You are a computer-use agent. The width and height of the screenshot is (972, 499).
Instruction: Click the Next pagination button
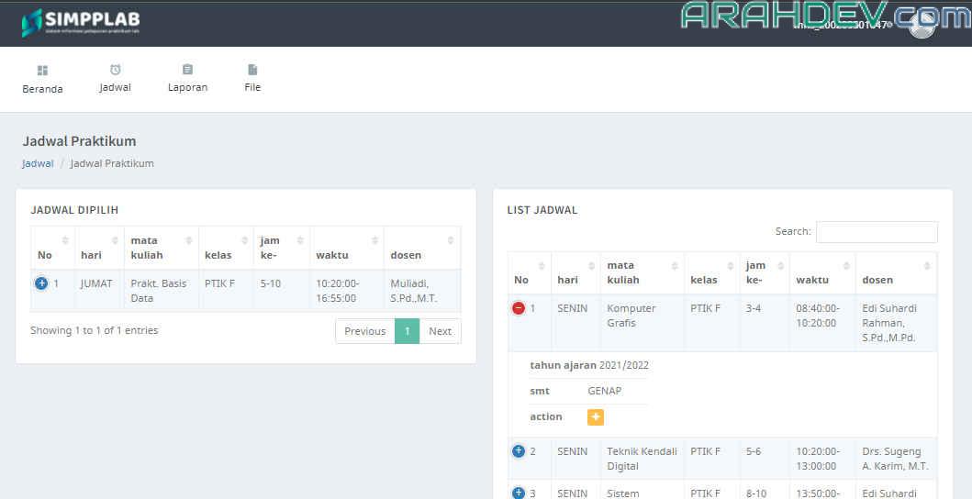pyautogui.click(x=440, y=331)
